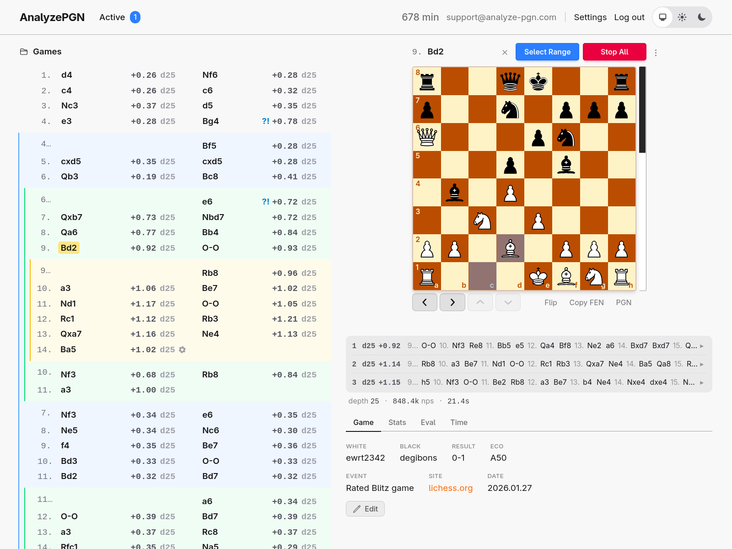Click black queen on d8 square
The height and width of the screenshot is (549, 732).
coord(511,81)
